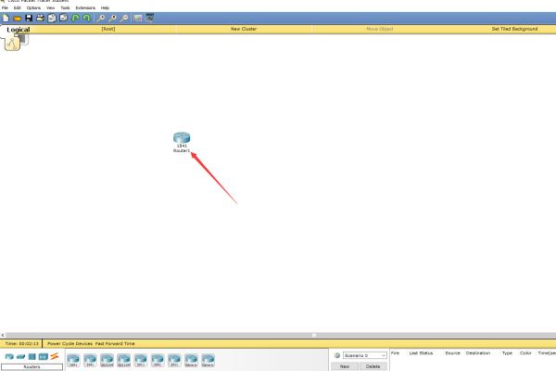This screenshot has width=556, height=371.
Task: Open the View menu
Action: click(51, 7)
